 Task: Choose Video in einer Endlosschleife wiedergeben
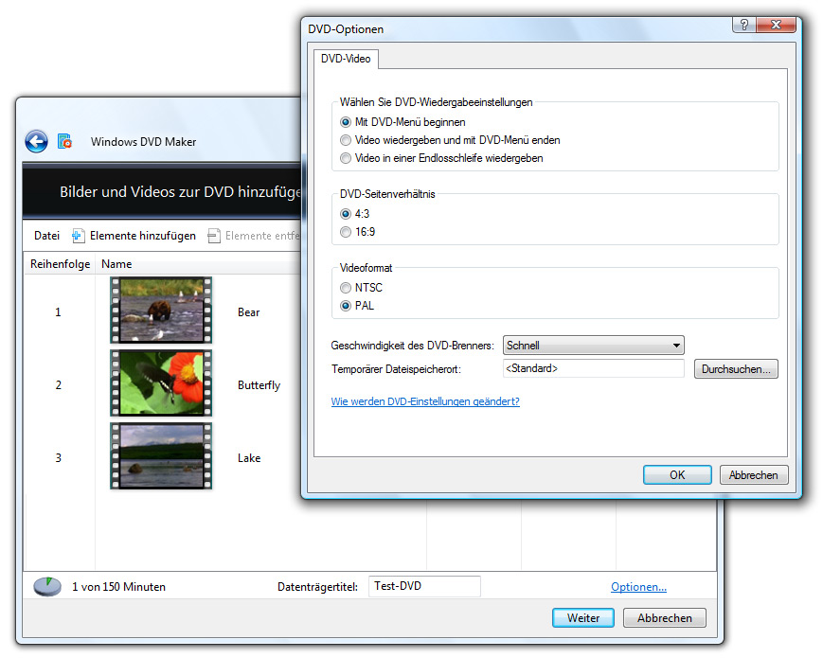coord(347,158)
